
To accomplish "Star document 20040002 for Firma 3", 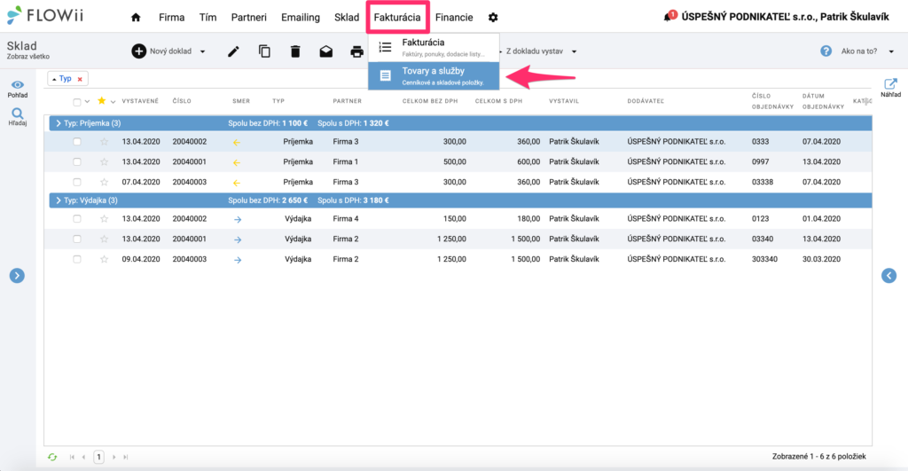I will click(x=105, y=141).
